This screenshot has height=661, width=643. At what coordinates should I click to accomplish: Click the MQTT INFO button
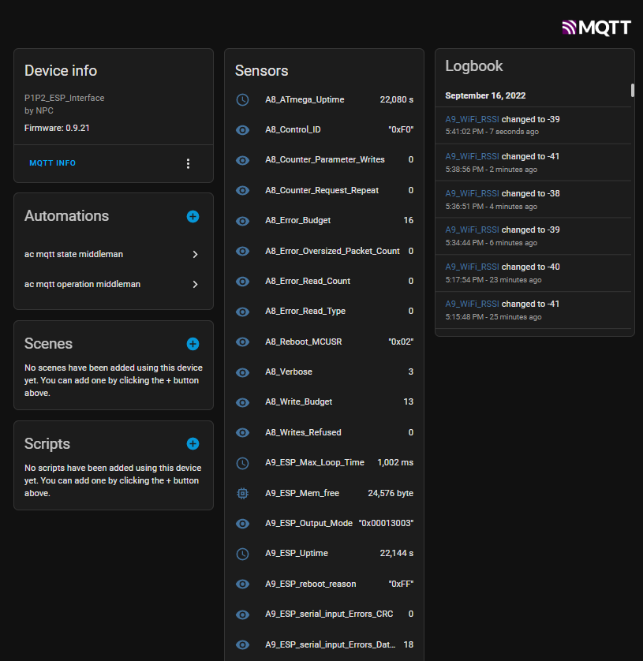click(x=53, y=163)
